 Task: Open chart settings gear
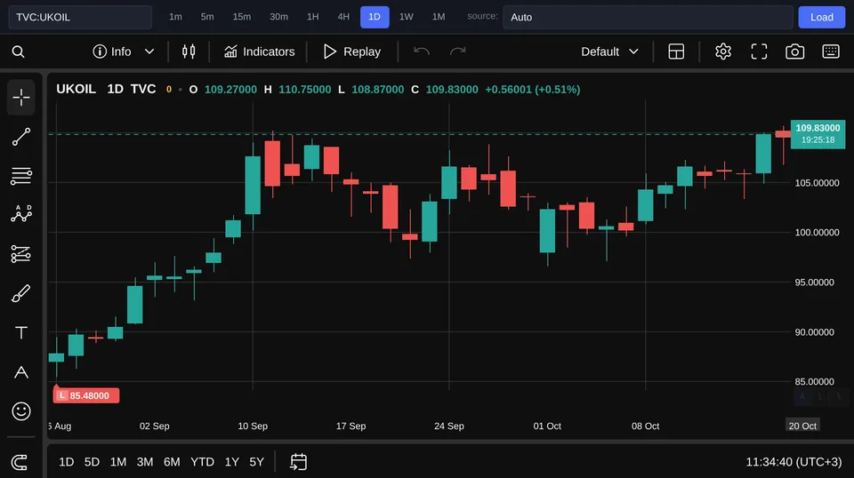(x=722, y=52)
